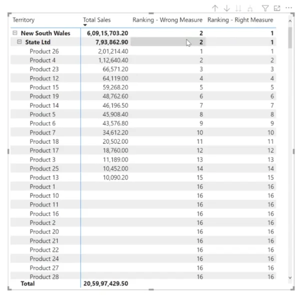The width and height of the screenshot is (304, 295).
Task: Sort by Ranking - Right Measure header
Action: point(240,20)
